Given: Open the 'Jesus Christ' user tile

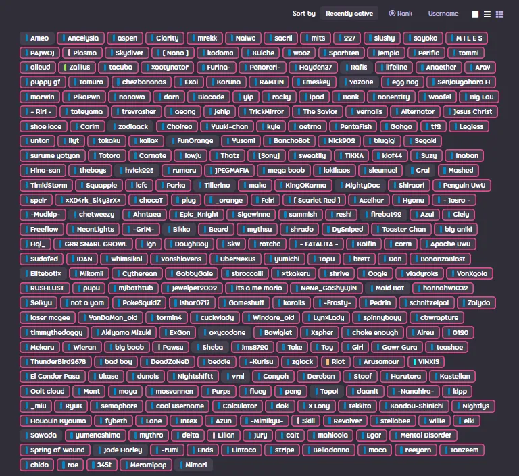Looking at the screenshot, I should pos(469,112).
